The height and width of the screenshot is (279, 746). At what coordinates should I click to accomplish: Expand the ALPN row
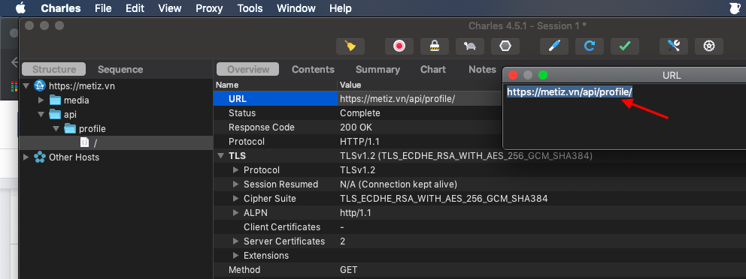tap(235, 212)
